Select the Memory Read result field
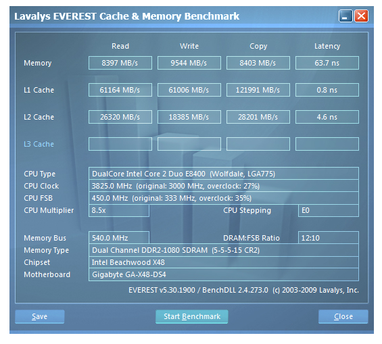Image resolution: width=382 pixels, height=344 pixels. click(x=120, y=63)
